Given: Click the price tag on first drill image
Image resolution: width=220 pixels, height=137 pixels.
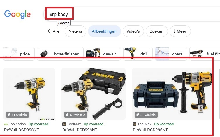Looking at the screenshot, I should click(x=9, y=115).
